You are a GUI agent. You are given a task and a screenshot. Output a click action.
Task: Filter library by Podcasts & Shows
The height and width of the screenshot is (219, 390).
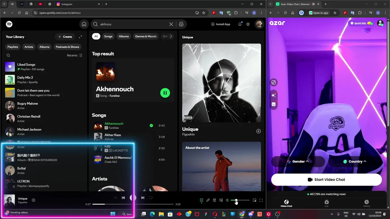point(67,47)
